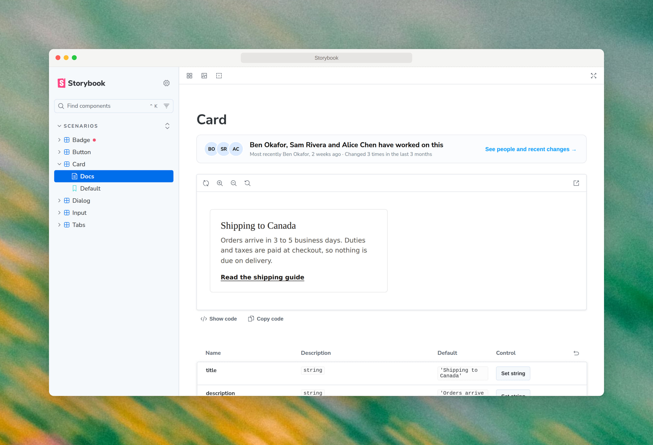Zoom out of the Card preview
The width and height of the screenshot is (653, 445).
tap(234, 183)
